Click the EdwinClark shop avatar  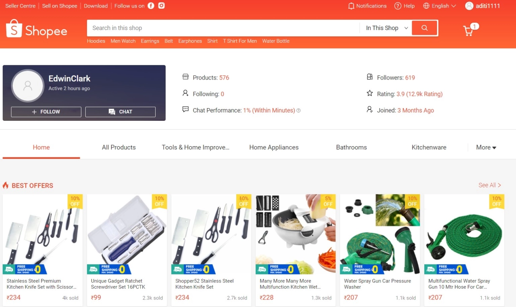(x=28, y=86)
